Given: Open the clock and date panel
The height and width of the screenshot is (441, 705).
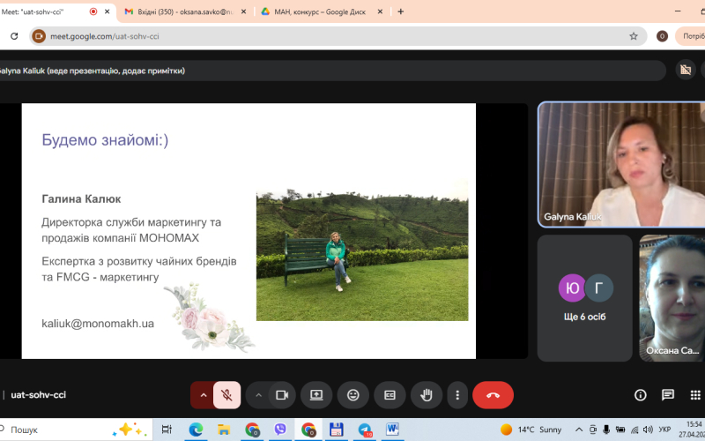Looking at the screenshot, I should [x=692, y=430].
